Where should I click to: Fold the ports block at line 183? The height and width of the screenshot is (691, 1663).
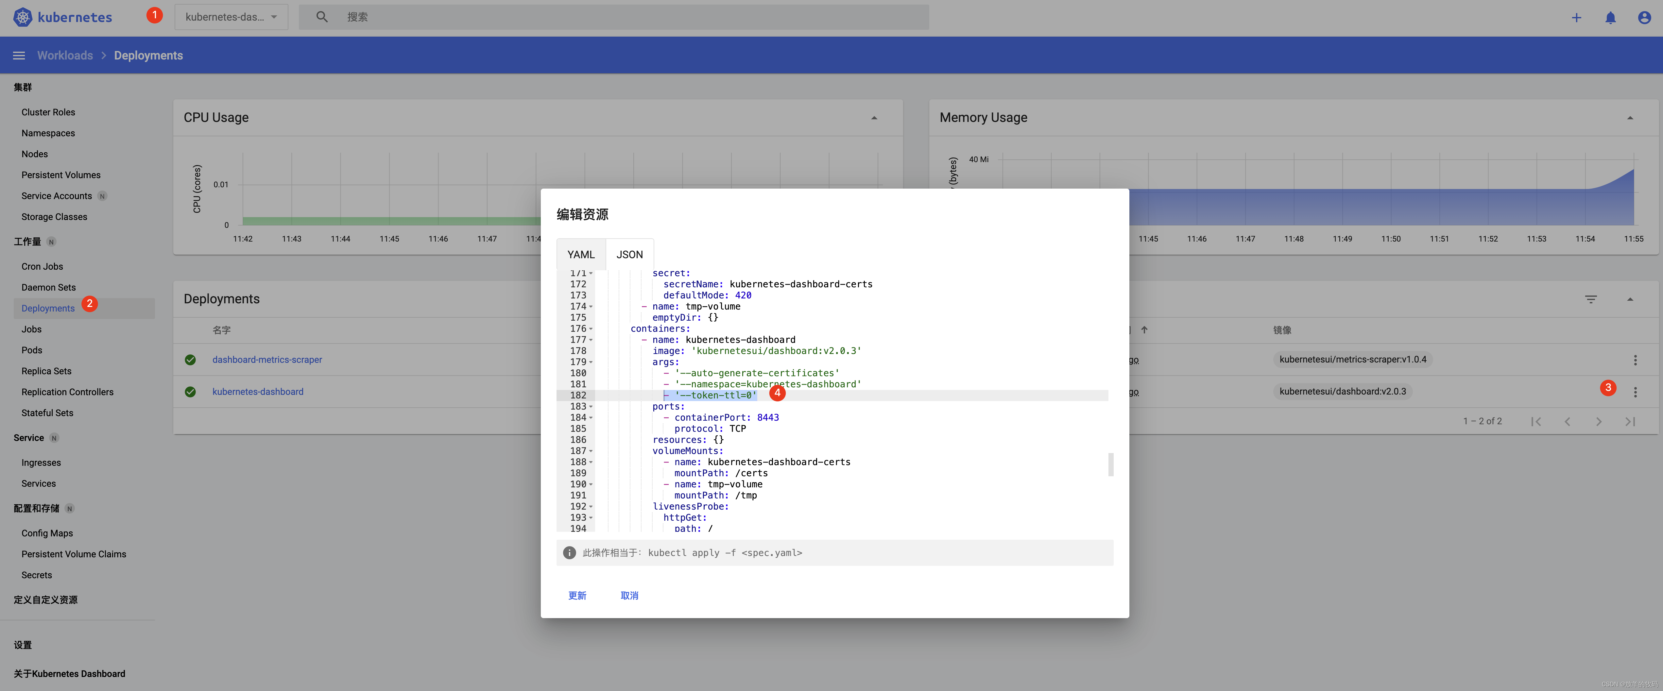591,407
